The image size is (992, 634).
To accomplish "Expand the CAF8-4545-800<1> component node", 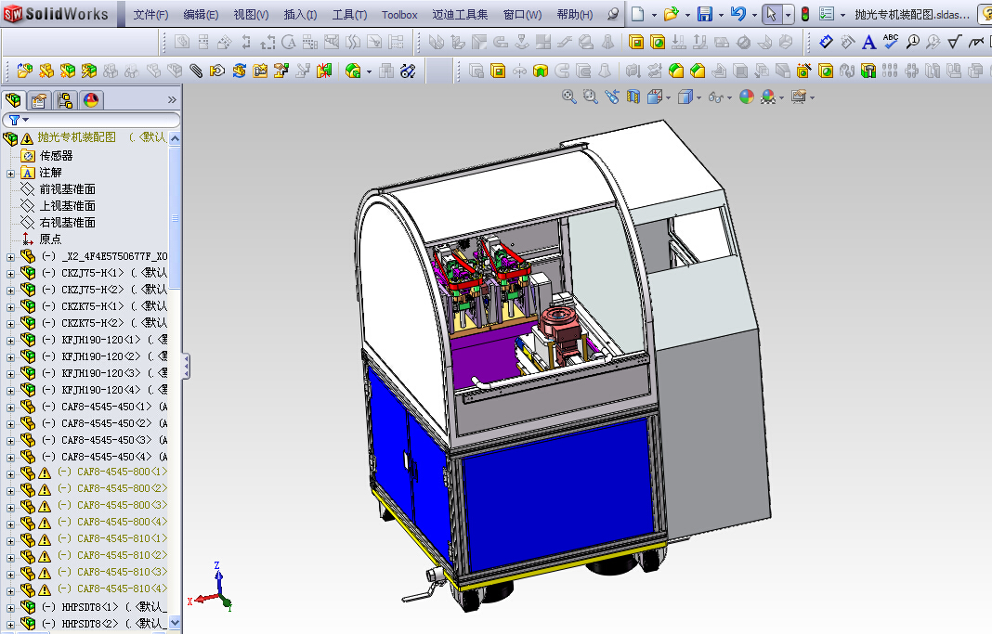I will pyautogui.click(x=11, y=474).
